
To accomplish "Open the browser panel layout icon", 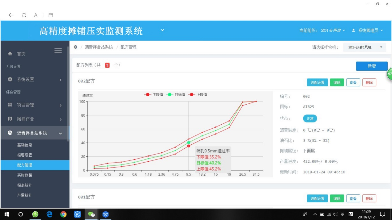I will point(51,15).
